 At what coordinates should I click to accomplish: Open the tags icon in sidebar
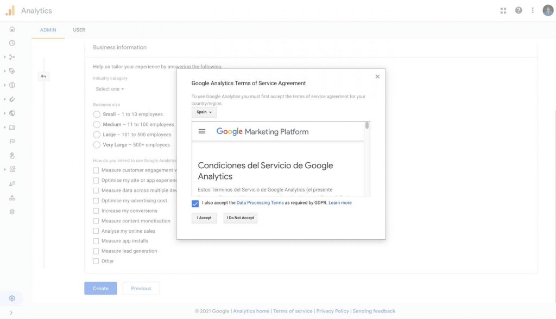click(x=12, y=71)
